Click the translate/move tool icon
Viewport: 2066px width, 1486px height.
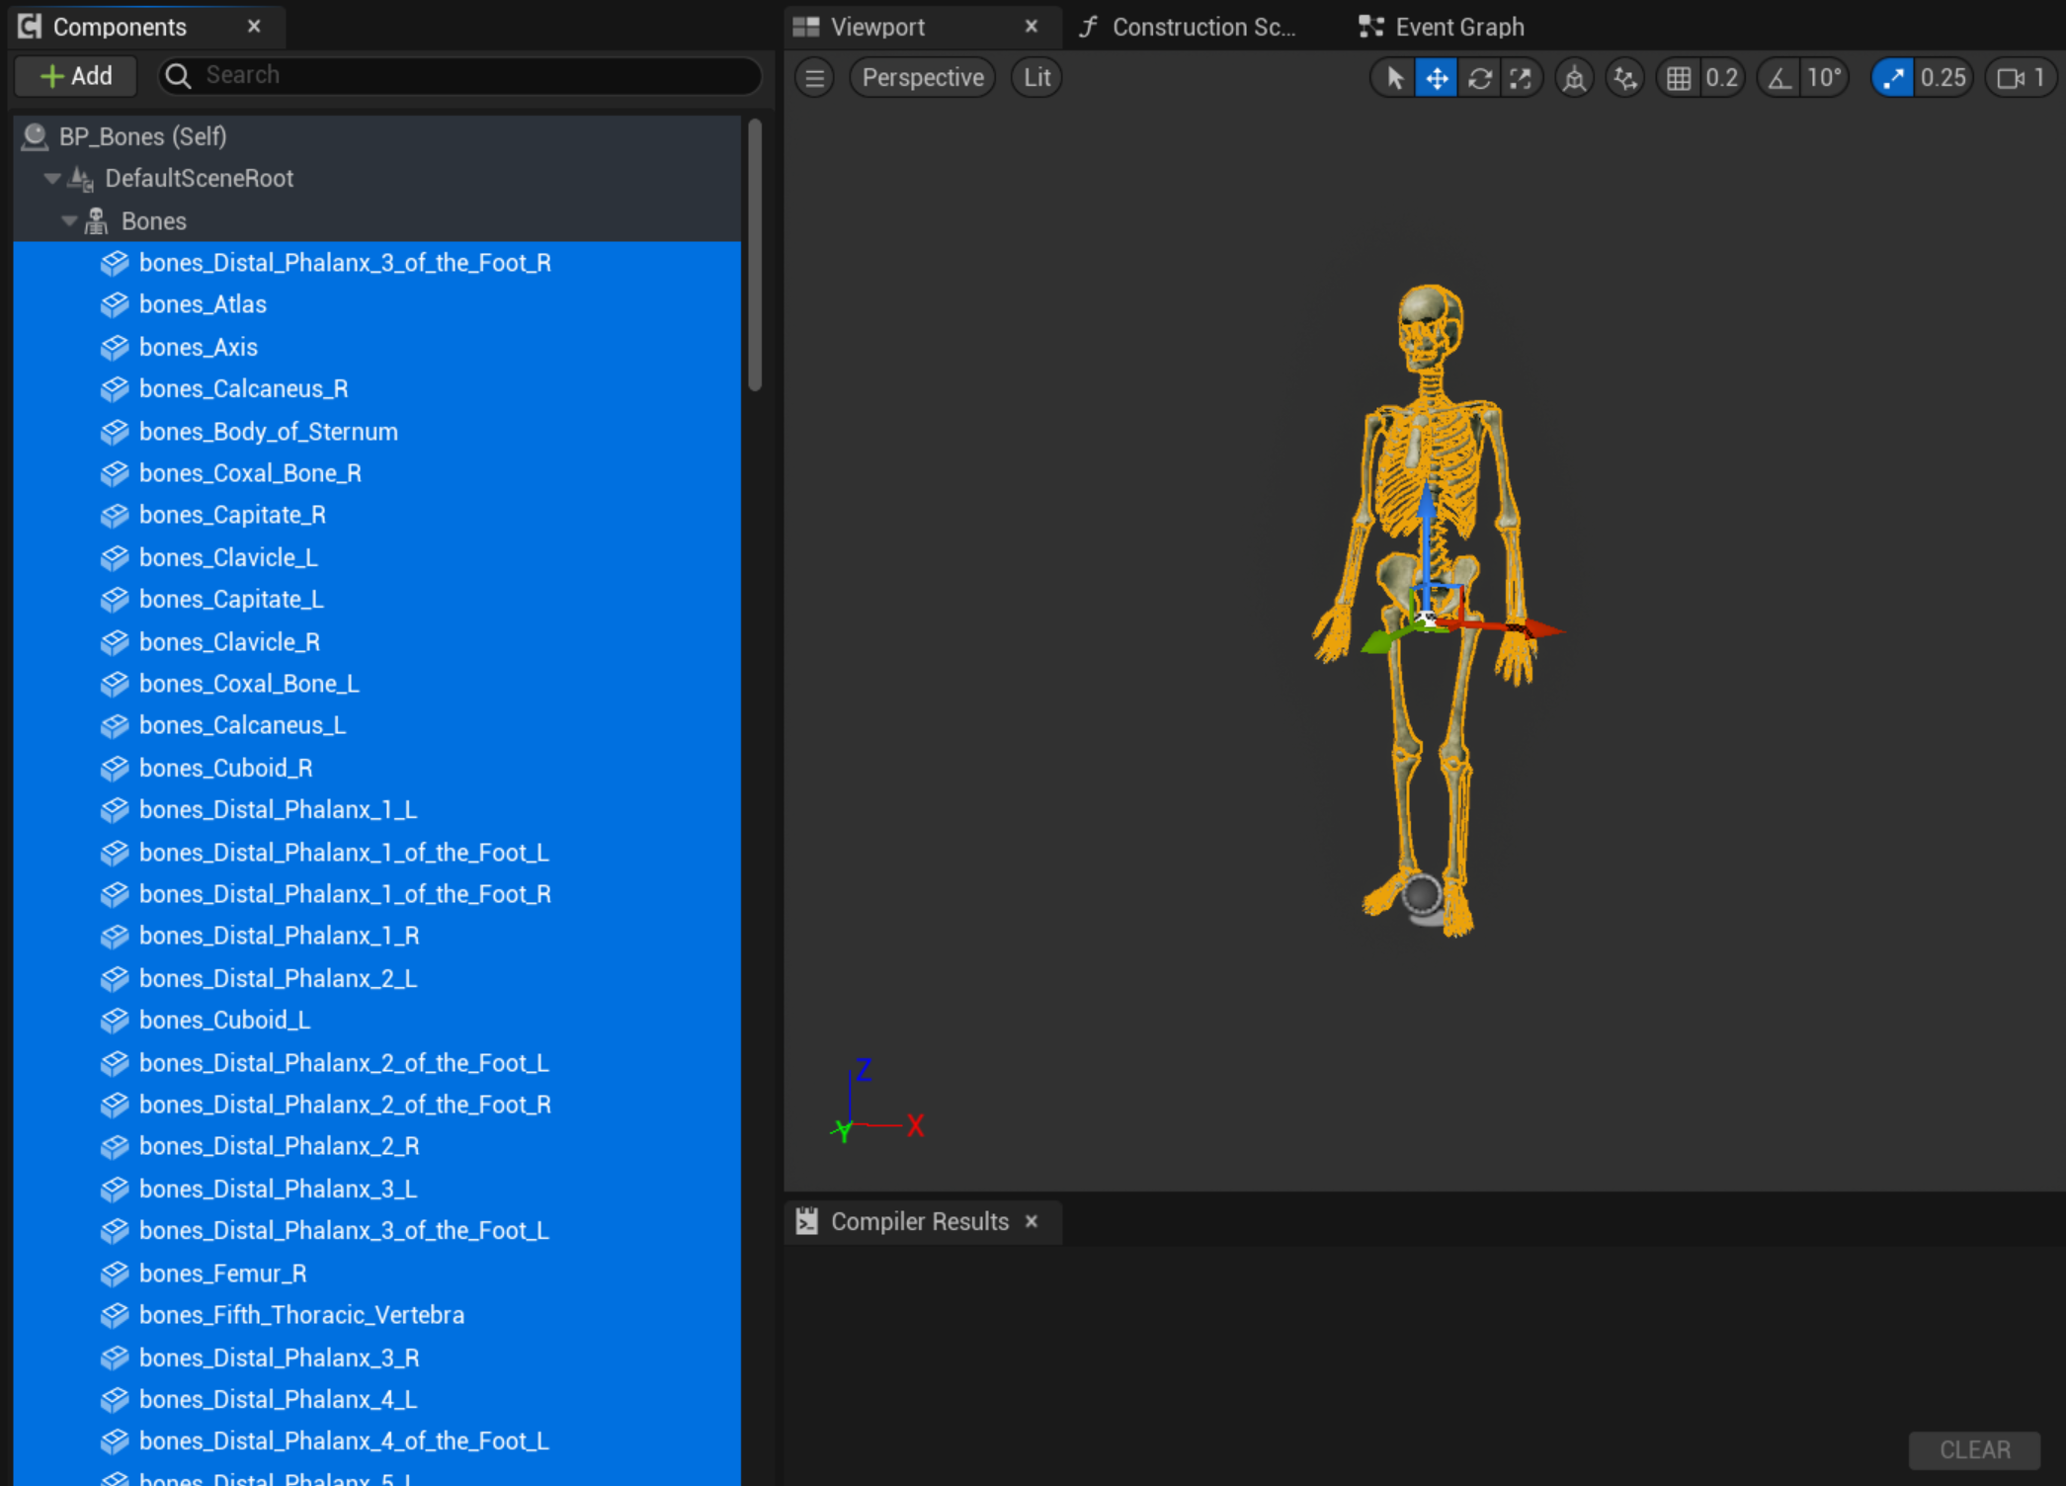click(x=1434, y=75)
